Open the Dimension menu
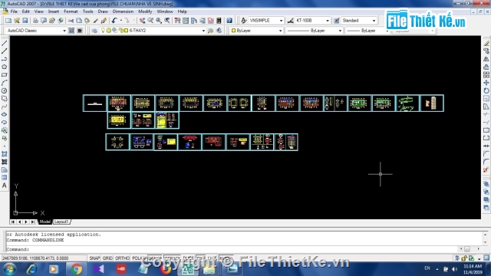This screenshot has width=491, height=276. (x=123, y=11)
